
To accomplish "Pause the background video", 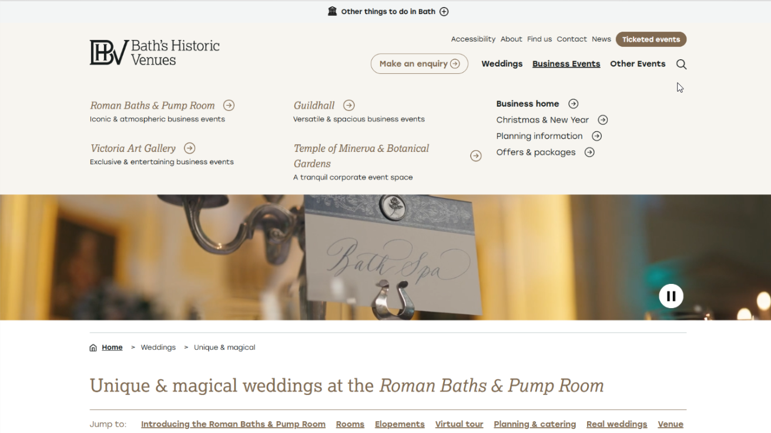I will [x=671, y=296].
